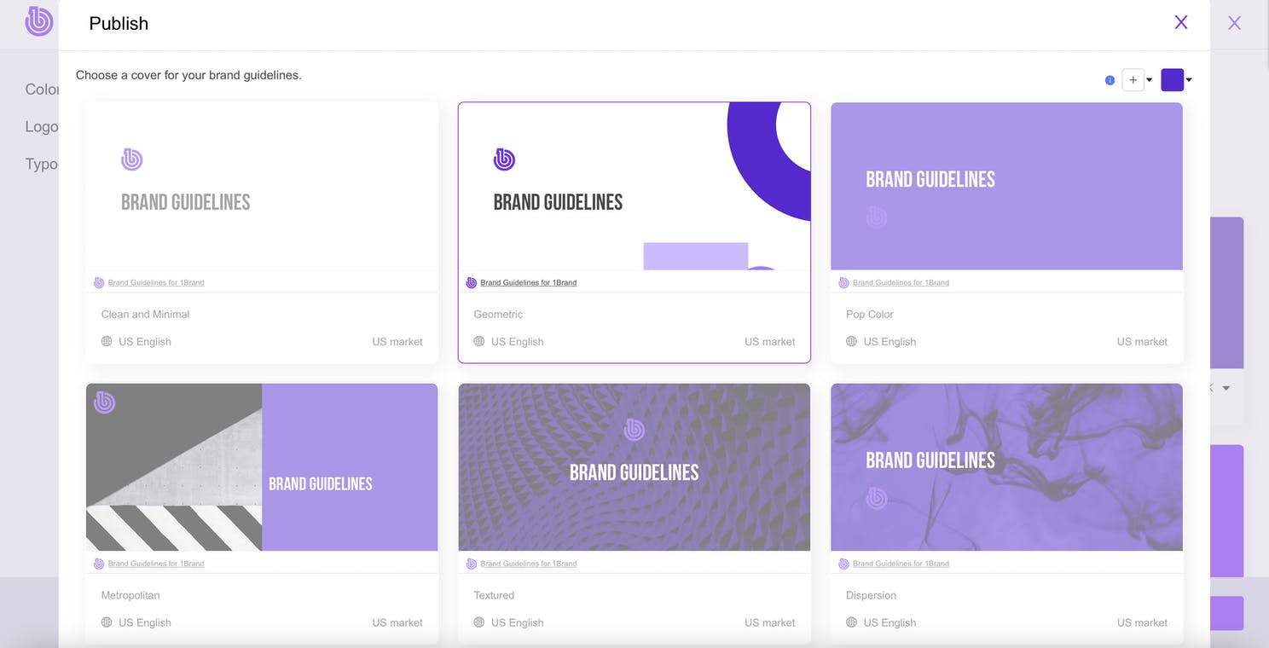Select the Textured cover thumbnail

(634, 467)
